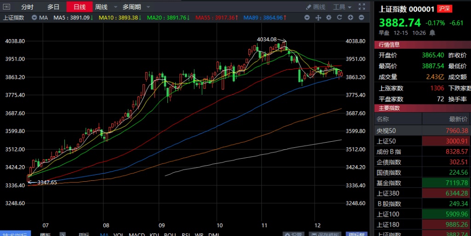Zoom in chart with plus icon
The width and height of the screenshot is (471, 236).
[x=350, y=17]
